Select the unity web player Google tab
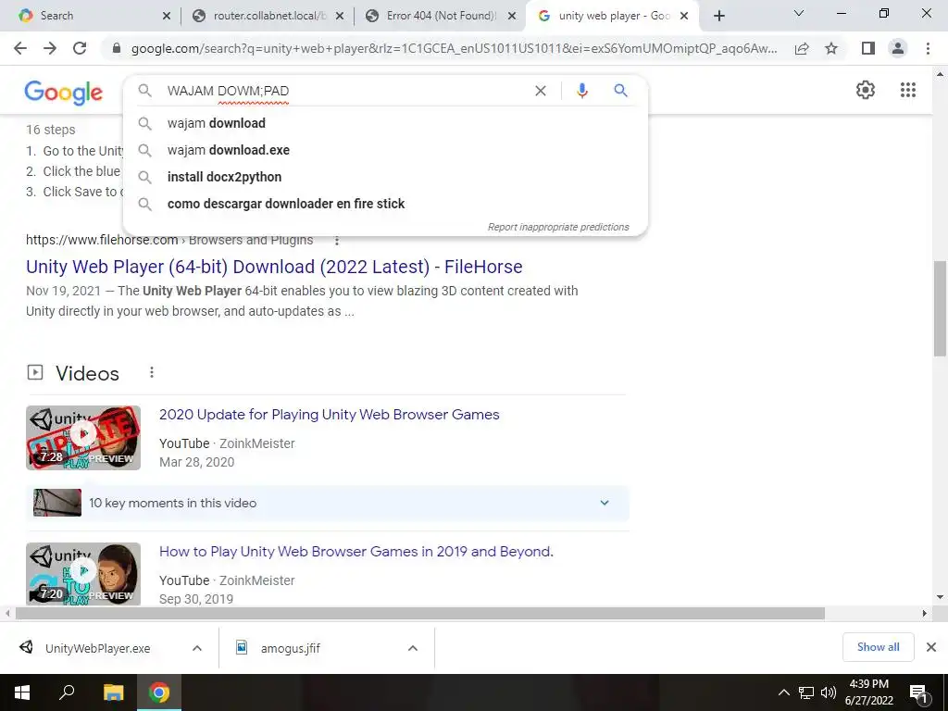 point(612,16)
